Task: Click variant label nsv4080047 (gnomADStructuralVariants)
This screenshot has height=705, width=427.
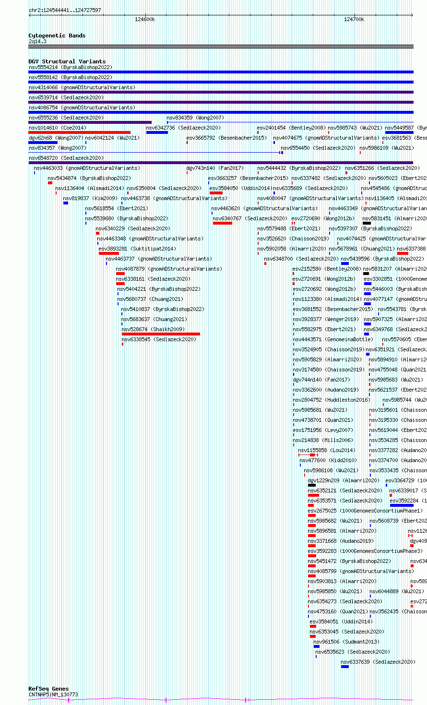Action: [310, 199]
